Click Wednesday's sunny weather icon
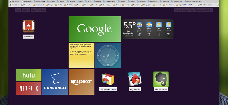The image size is (228, 105). tap(169, 24)
